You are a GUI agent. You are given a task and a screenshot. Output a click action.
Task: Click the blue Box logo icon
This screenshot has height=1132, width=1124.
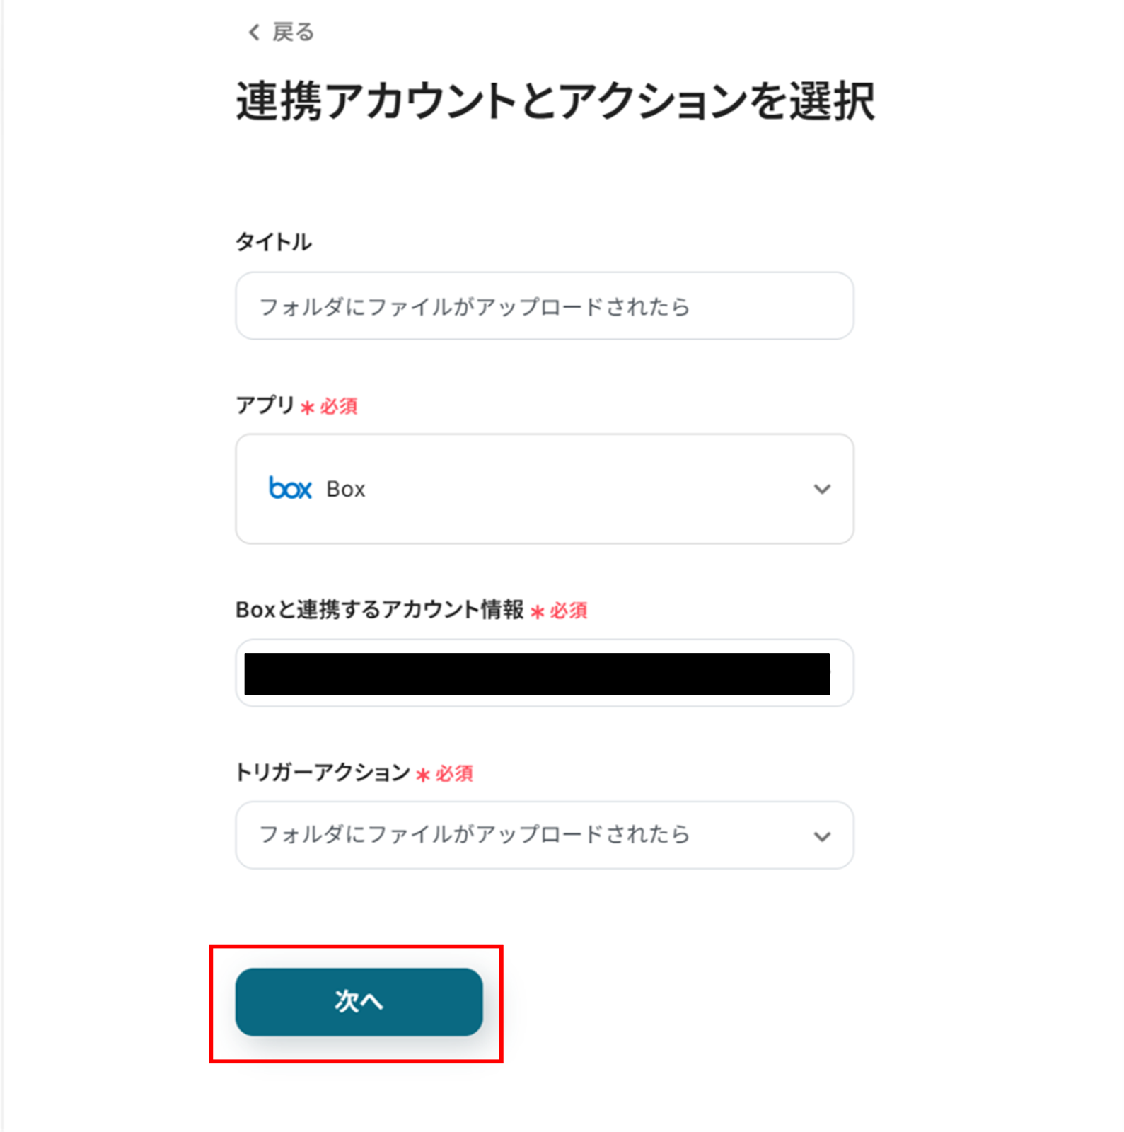point(290,488)
